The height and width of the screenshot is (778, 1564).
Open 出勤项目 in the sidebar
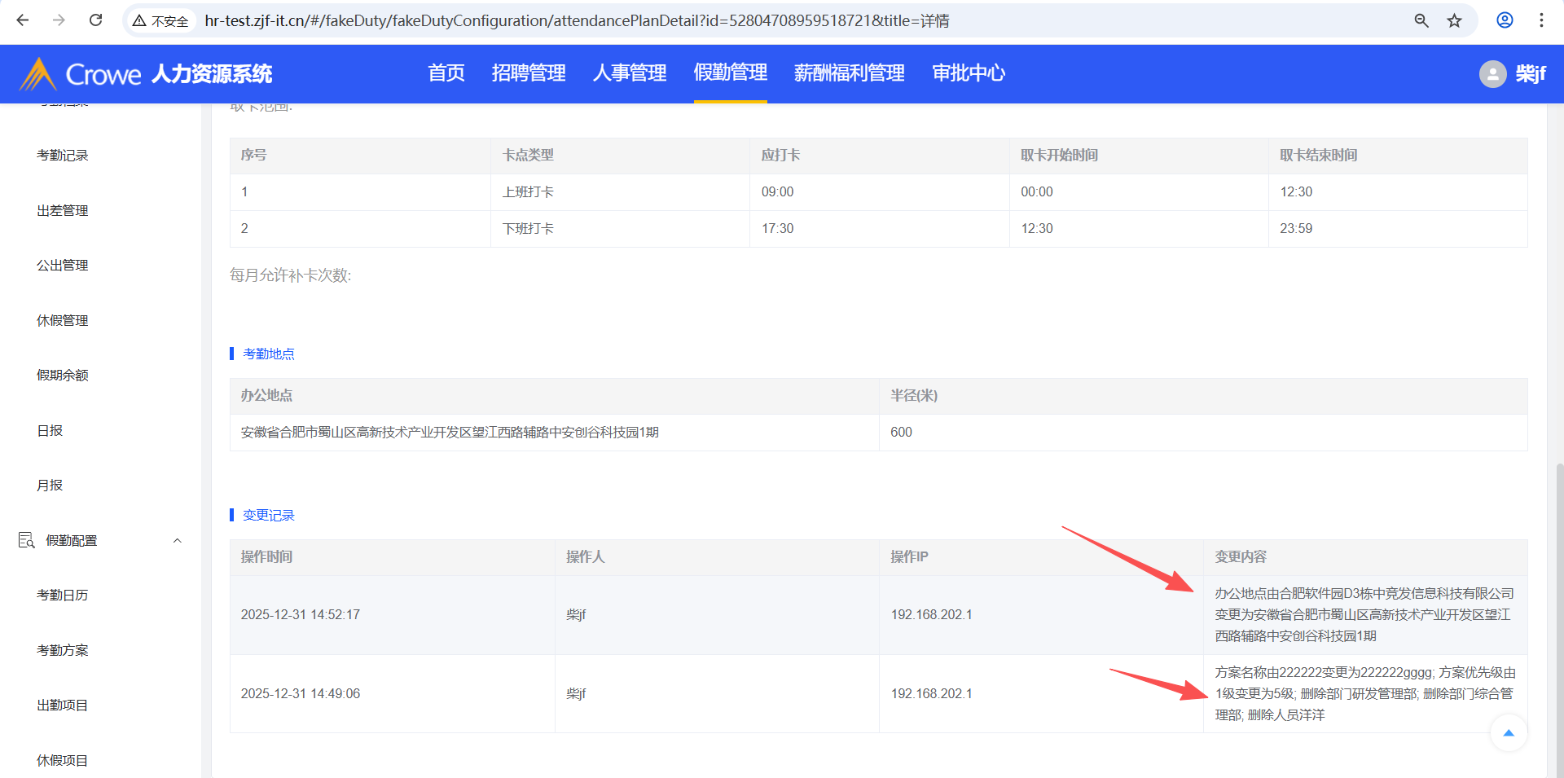[x=63, y=705]
